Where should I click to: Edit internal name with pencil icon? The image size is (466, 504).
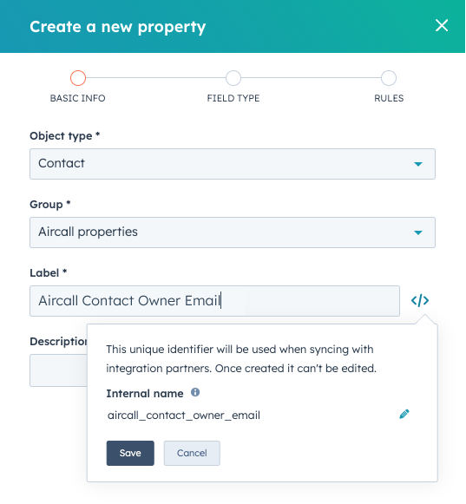click(x=404, y=414)
